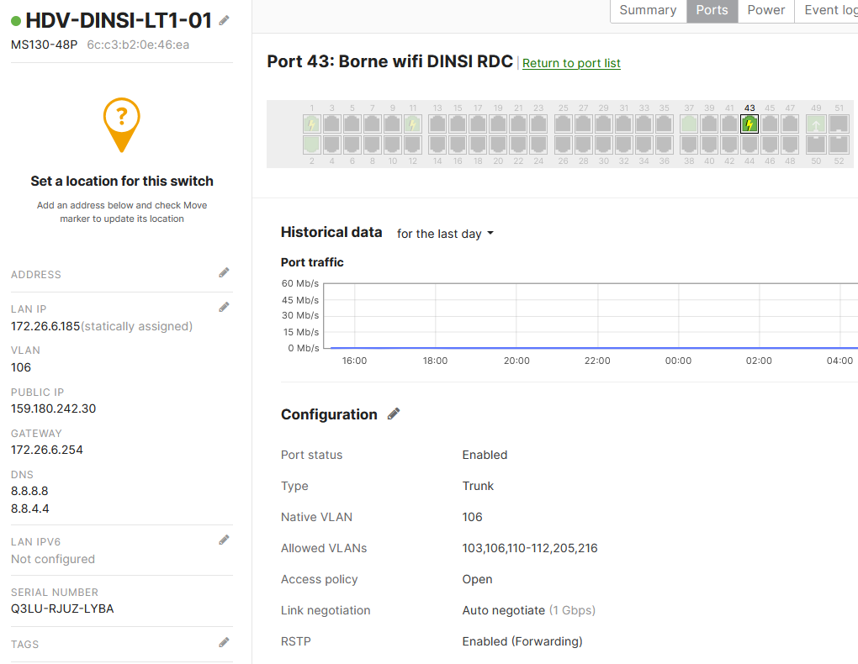Edit the TAGS pencil icon
The height and width of the screenshot is (664, 858).
pos(224,642)
